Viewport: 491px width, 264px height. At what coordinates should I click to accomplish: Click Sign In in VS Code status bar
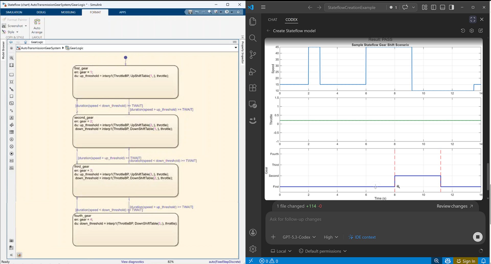coord(466,261)
